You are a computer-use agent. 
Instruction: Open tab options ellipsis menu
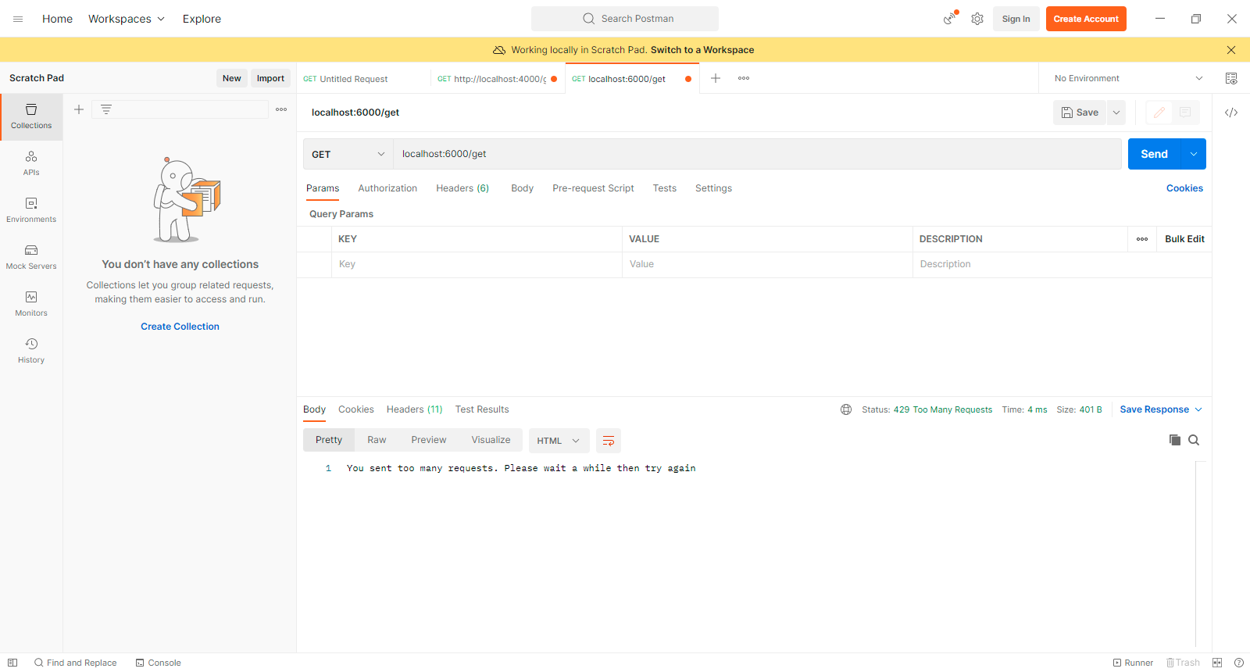point(744,78)
